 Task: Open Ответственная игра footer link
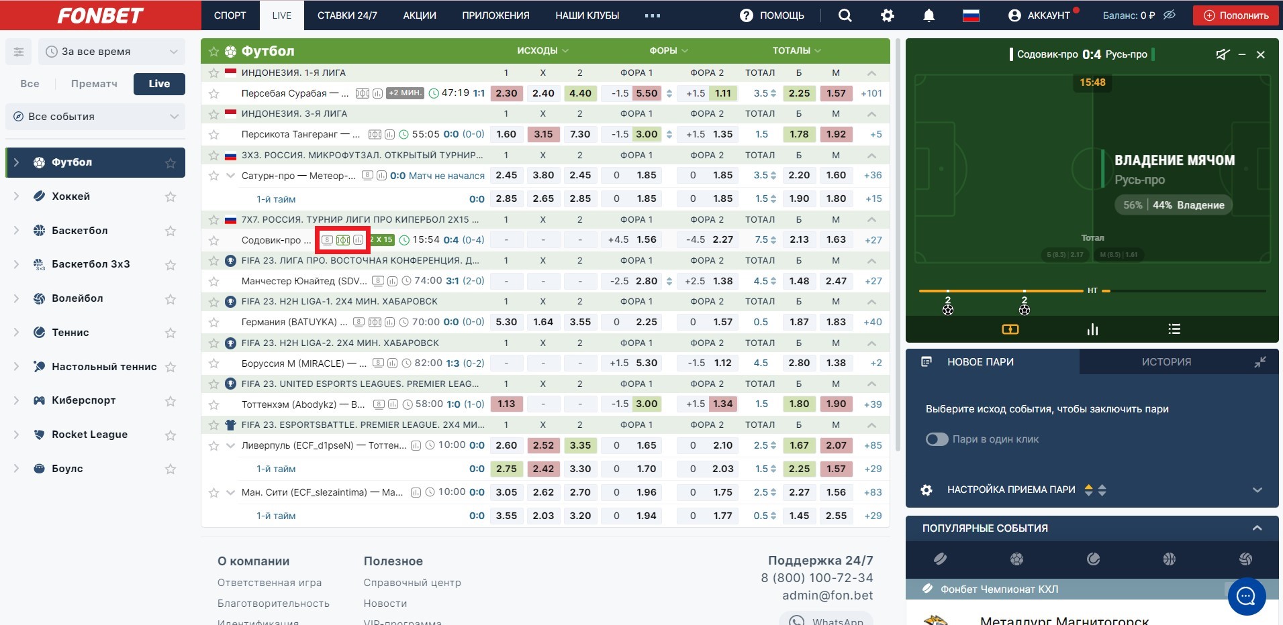(x=269, y=583)
